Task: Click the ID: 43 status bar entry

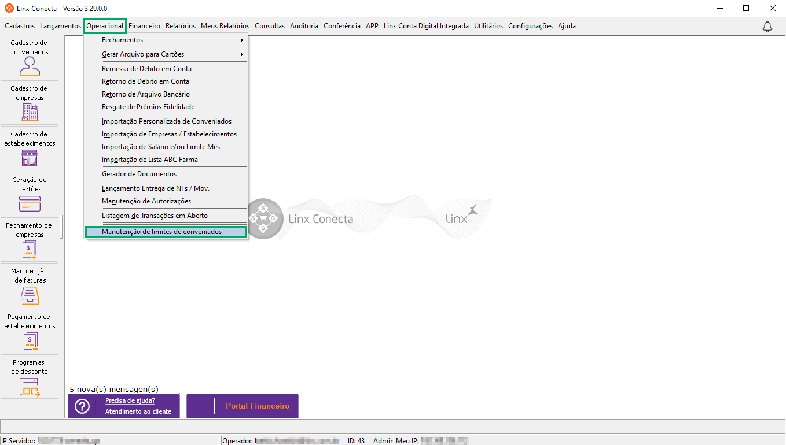Action: (357, 440)
